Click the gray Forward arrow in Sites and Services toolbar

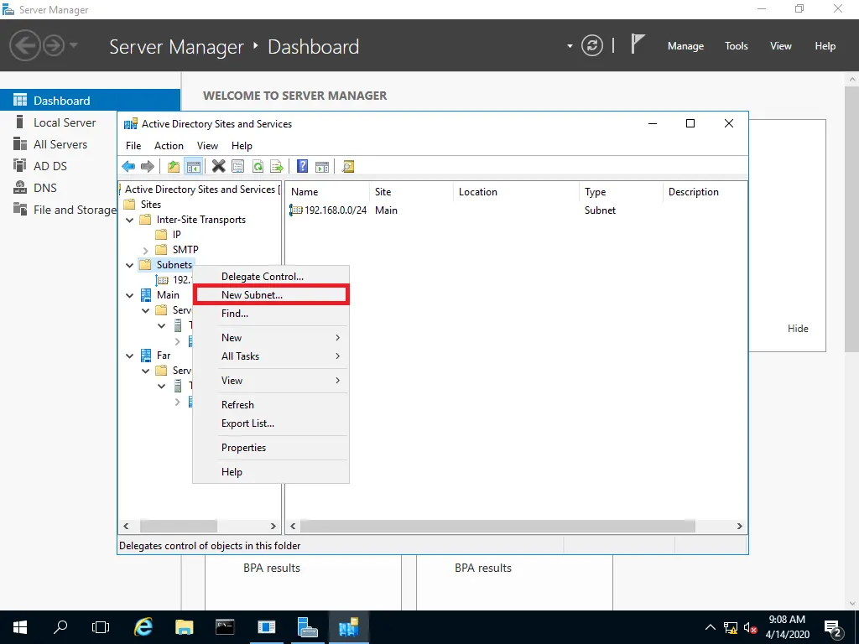(x=148, y=167)
